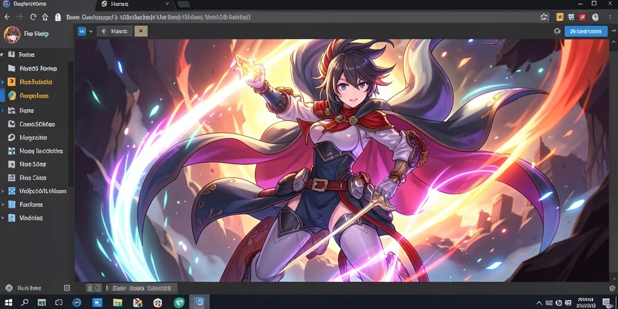Click the refresh icon beside the blue button

tap(557, 31)
